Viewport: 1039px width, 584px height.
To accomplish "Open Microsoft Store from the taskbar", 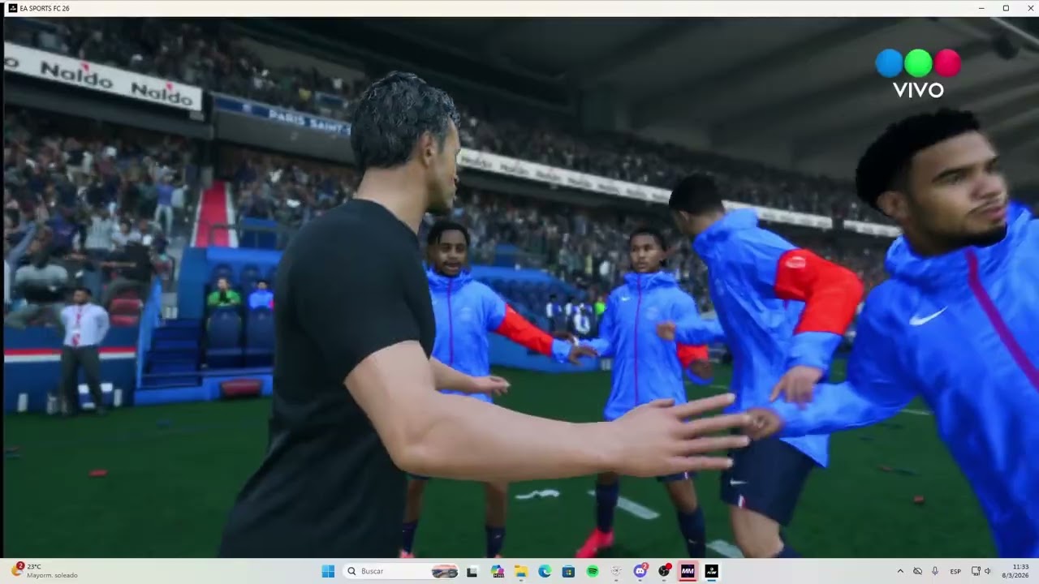I will pos(568,571).
